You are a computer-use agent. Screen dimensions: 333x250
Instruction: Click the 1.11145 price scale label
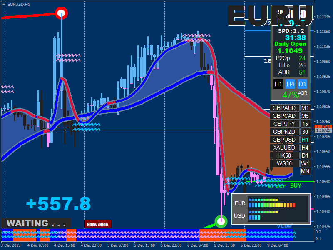323,17
